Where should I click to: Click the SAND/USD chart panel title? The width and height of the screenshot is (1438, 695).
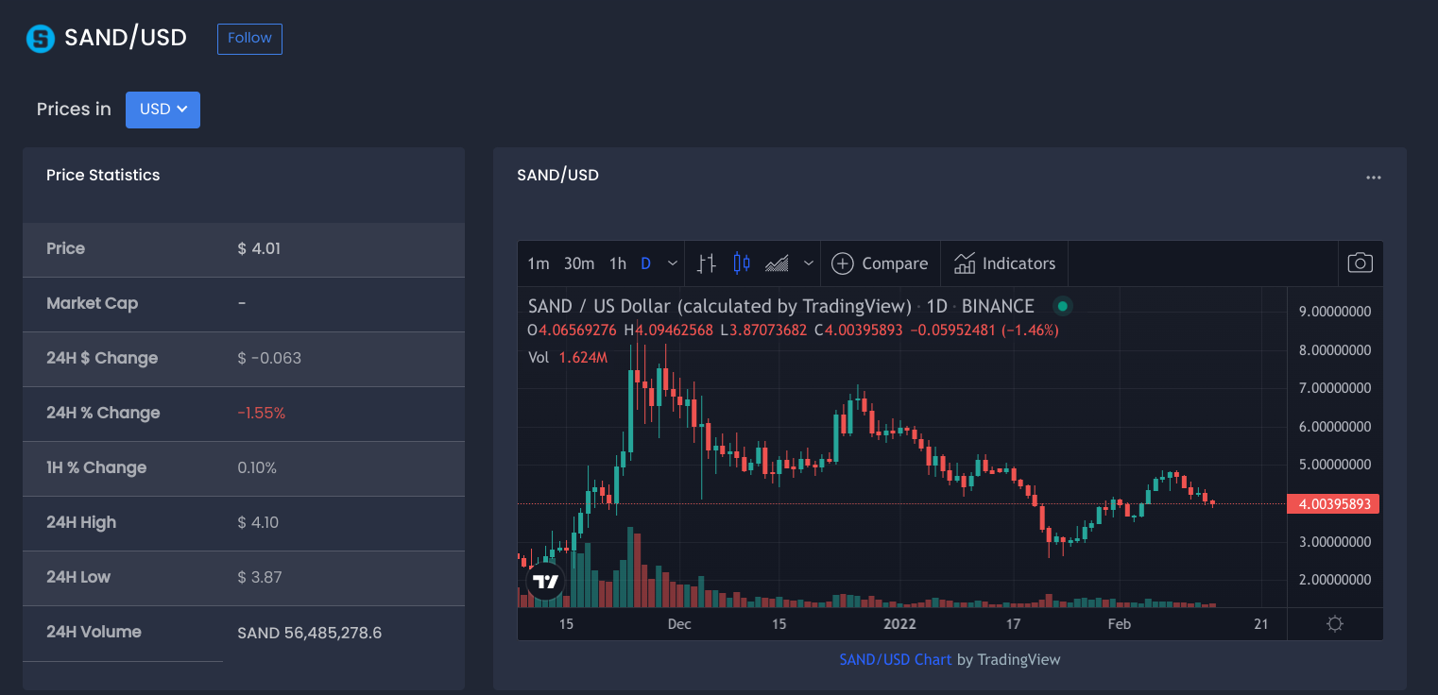click(x=557, y=175)
